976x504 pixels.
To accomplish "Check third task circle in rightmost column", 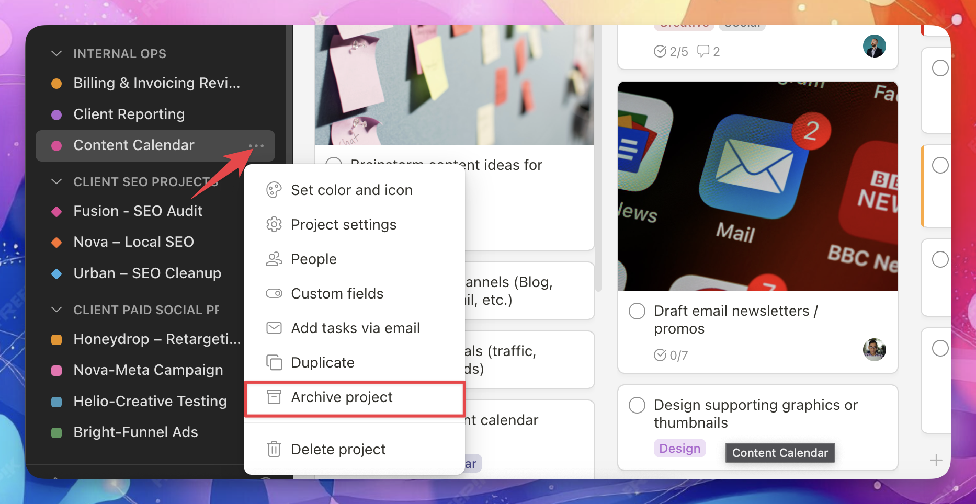I will pyautogui.click(x=940, y=259).
